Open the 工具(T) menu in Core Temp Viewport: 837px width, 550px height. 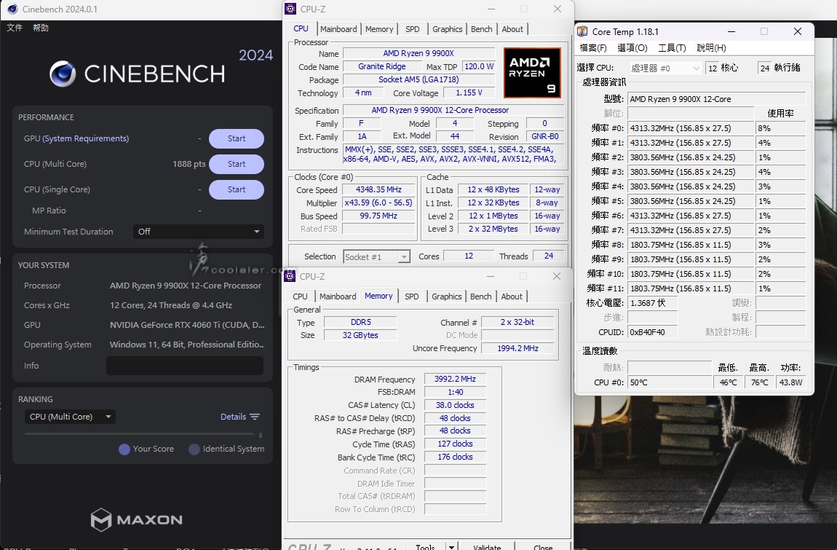click(x=672, y=48)
